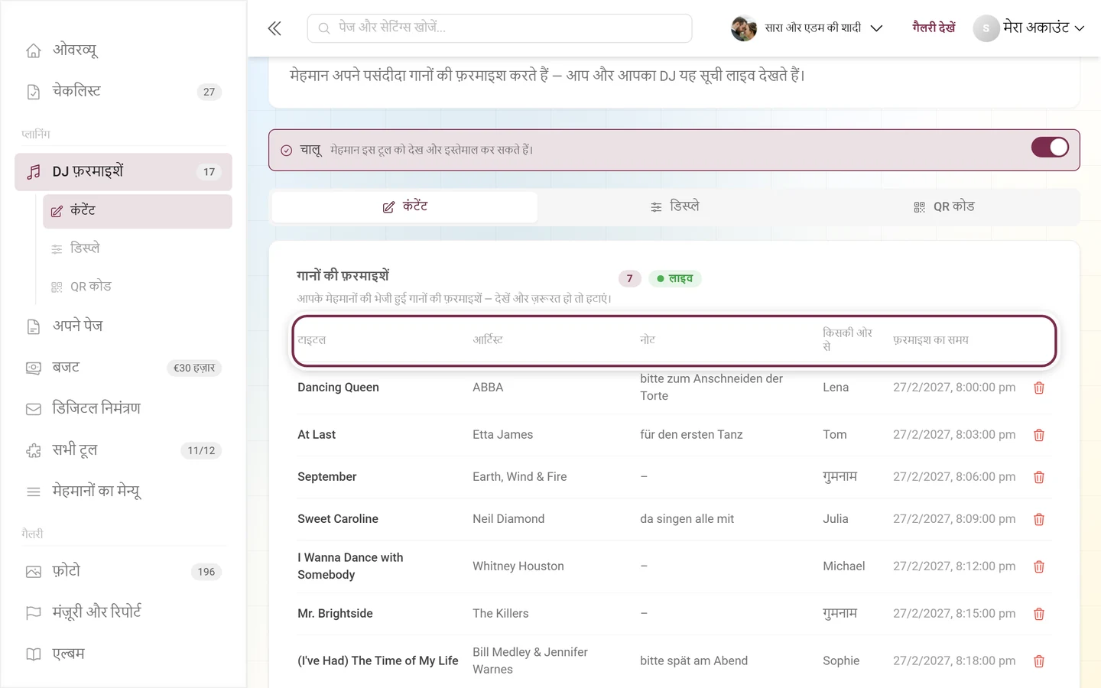This screenshot has width=1101, height=688.
Task: Open the चेकलिस्ट page
Action: click(123, 92)
